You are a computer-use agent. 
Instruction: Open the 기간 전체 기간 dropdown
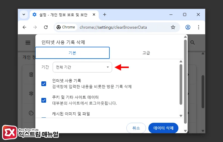click(x=82, y=67)
